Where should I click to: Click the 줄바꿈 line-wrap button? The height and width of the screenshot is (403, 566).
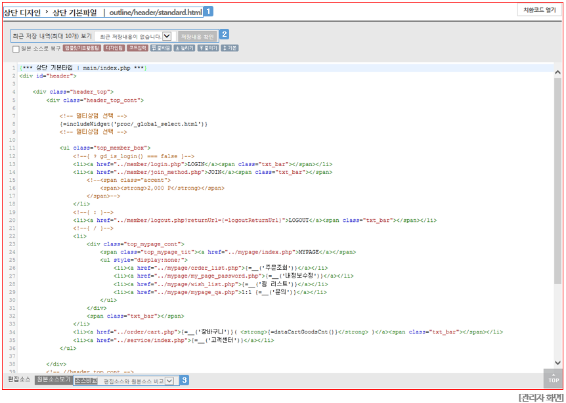[x=161, y=48]
